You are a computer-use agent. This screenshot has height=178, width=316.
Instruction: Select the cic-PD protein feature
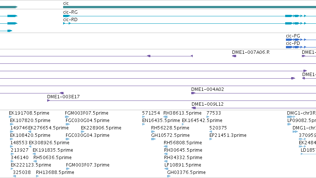pyautogui.click(x=301, y=47)
